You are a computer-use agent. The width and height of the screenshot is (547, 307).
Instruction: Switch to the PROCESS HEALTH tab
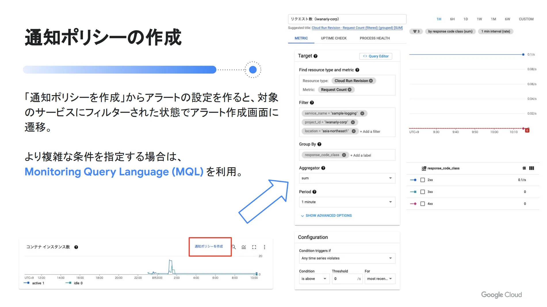click(x=375, y=38)
